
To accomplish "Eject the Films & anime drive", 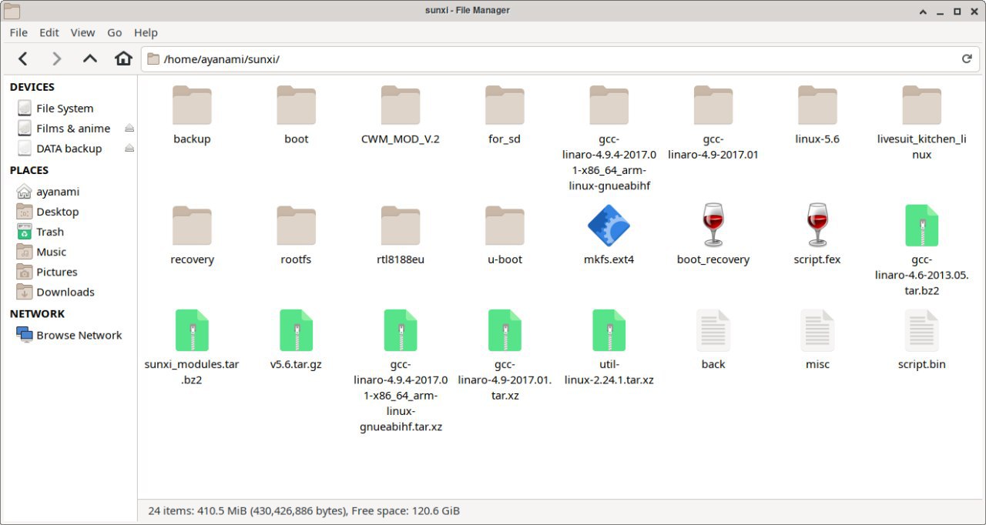I will (129, 129).
